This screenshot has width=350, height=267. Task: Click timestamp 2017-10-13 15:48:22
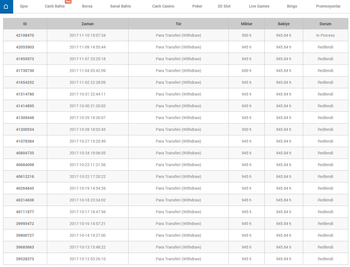[88, 247]
